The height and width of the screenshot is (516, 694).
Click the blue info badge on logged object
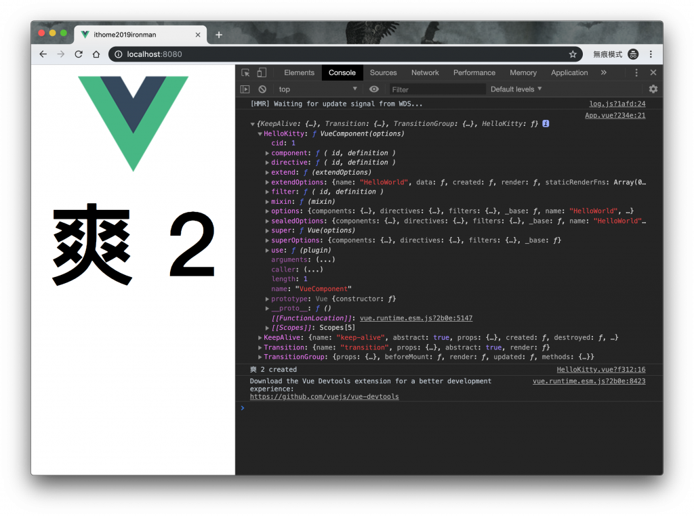pyautogui.click(x=546, y=123)
